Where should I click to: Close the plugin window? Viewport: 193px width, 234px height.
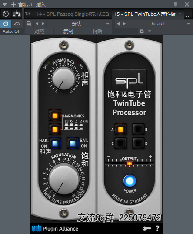click(x=187, y=4)
